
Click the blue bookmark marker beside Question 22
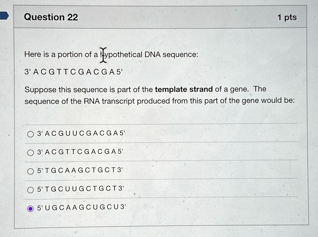(5, 15)
